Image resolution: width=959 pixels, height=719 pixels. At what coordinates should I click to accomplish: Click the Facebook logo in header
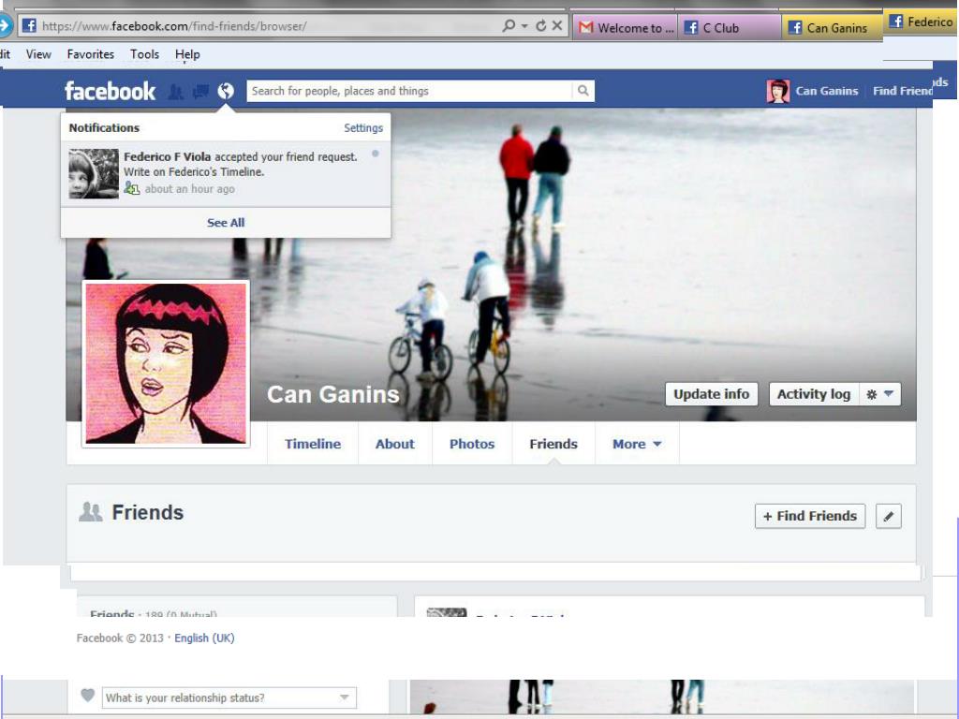111,91
